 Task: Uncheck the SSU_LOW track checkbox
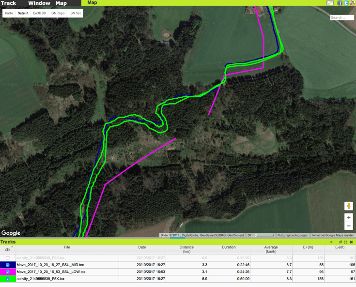click(7, 272)
